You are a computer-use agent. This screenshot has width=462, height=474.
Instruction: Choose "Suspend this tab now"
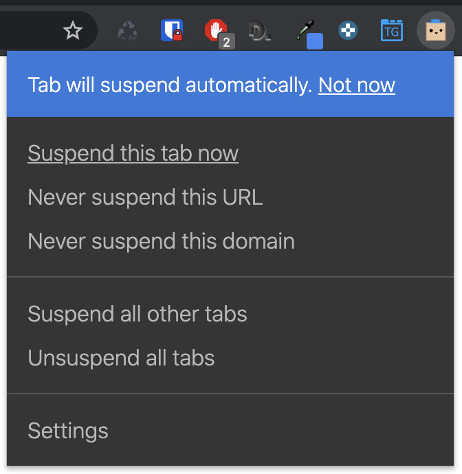(133, 153)
